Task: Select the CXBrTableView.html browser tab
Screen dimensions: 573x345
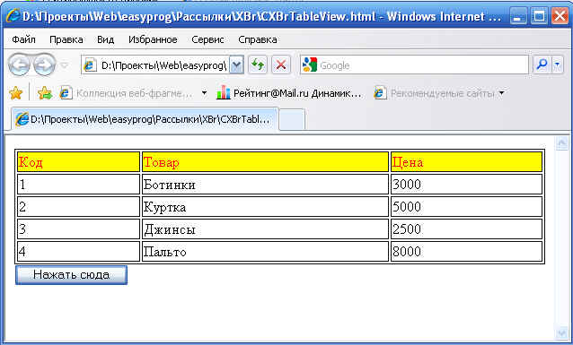Action: click(x=145, y=119)
